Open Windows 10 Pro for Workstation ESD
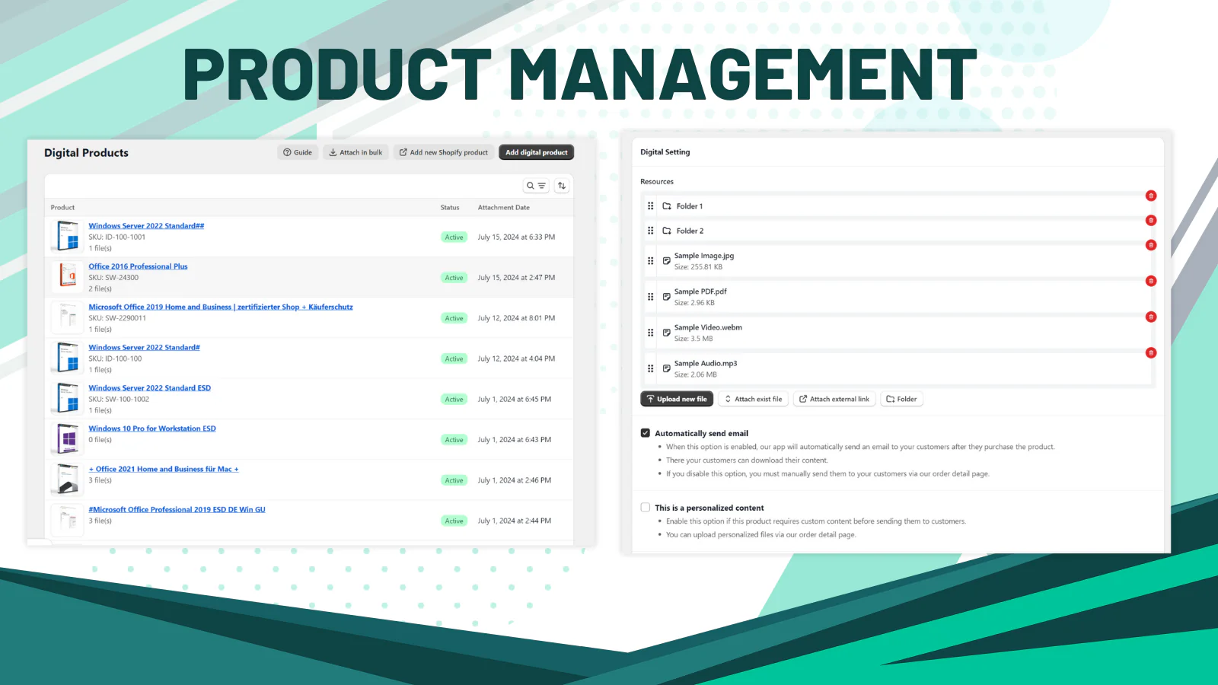This screenshot has height=685, width=1218. pos(152,429)
